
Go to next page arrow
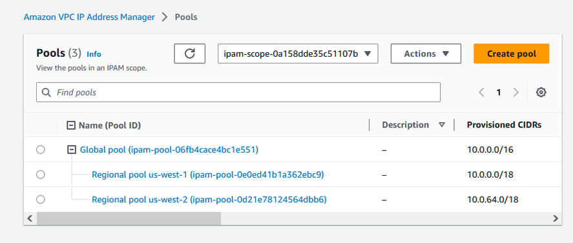point(516,92)
